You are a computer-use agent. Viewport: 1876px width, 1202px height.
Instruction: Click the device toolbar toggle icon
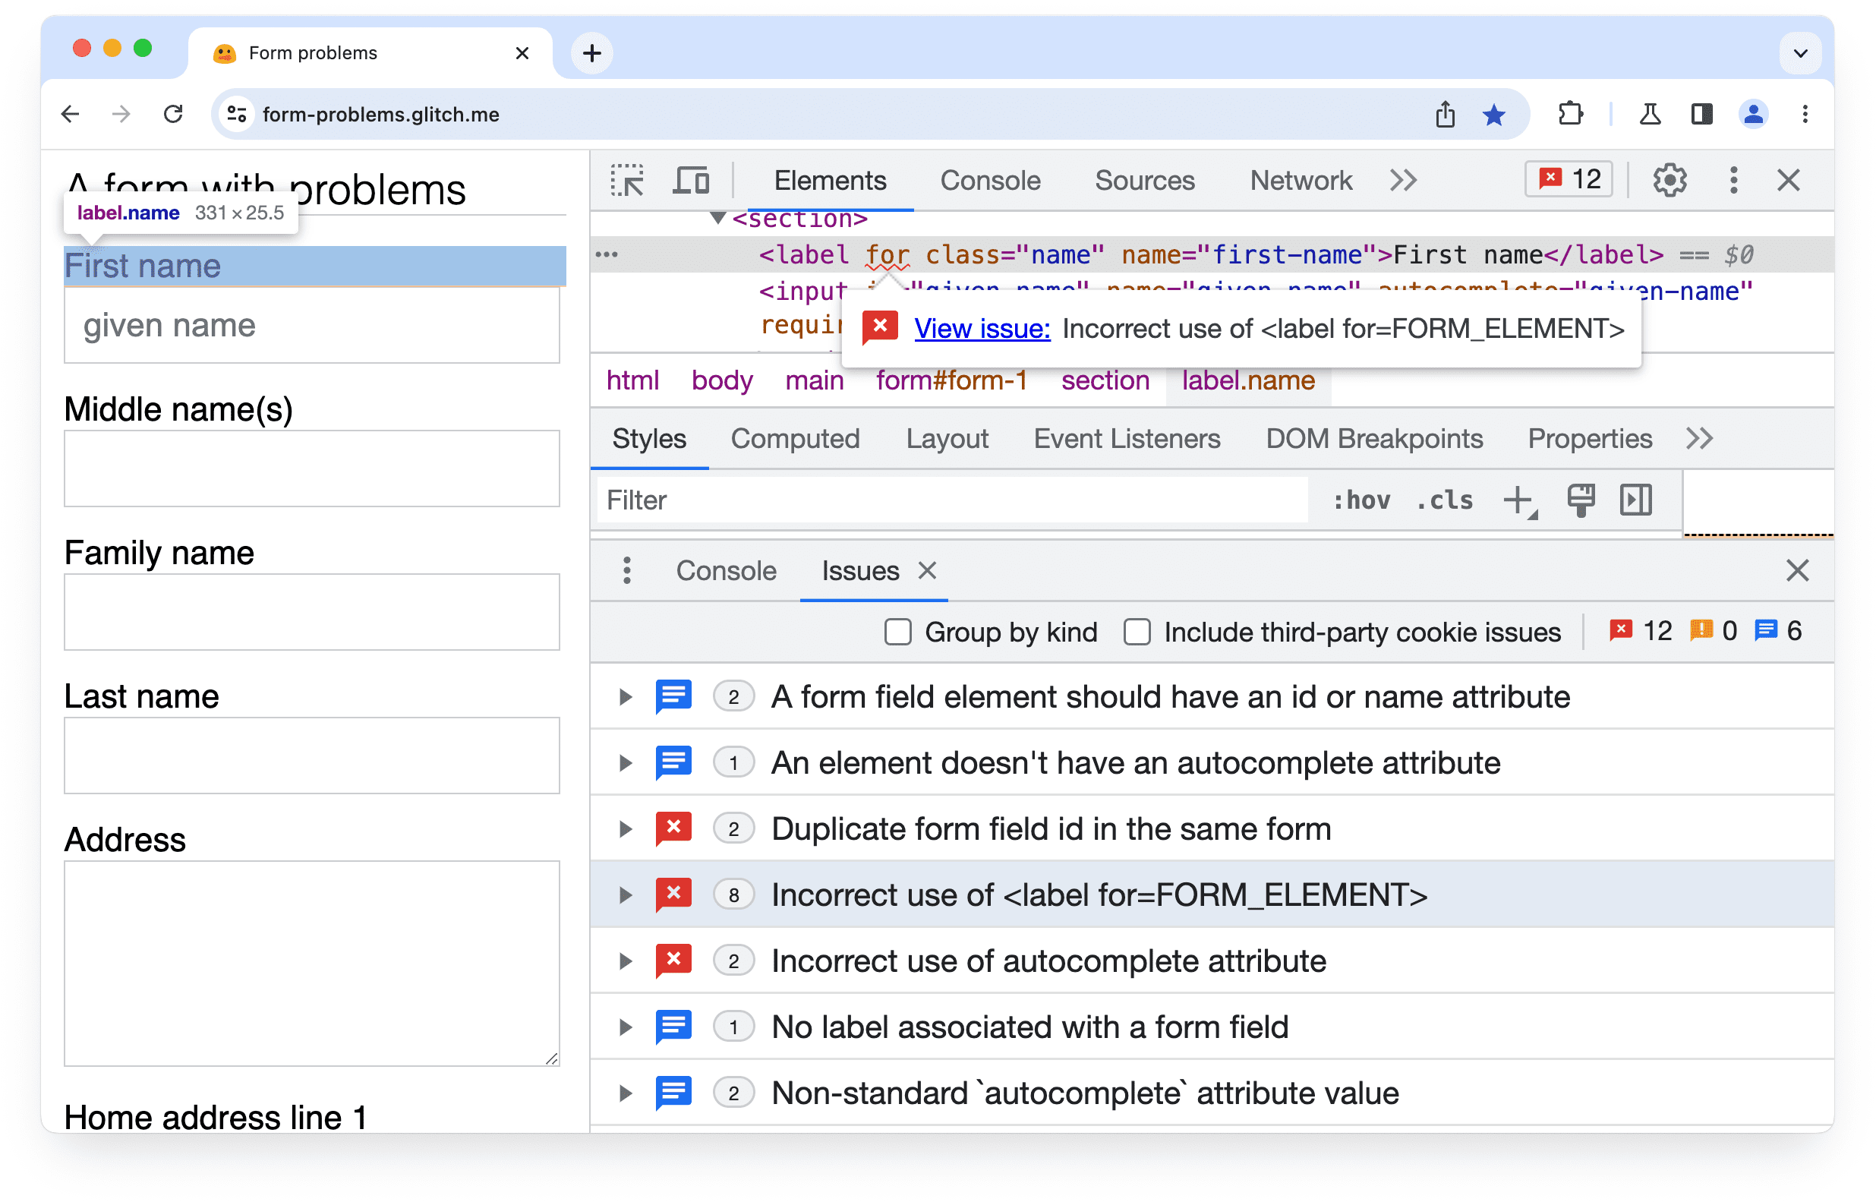(x=692, y=181)
